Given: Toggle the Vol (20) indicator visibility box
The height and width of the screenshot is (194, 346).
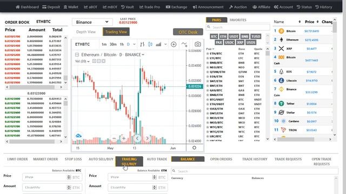Looking at the screenshot, I should (94, 61).
